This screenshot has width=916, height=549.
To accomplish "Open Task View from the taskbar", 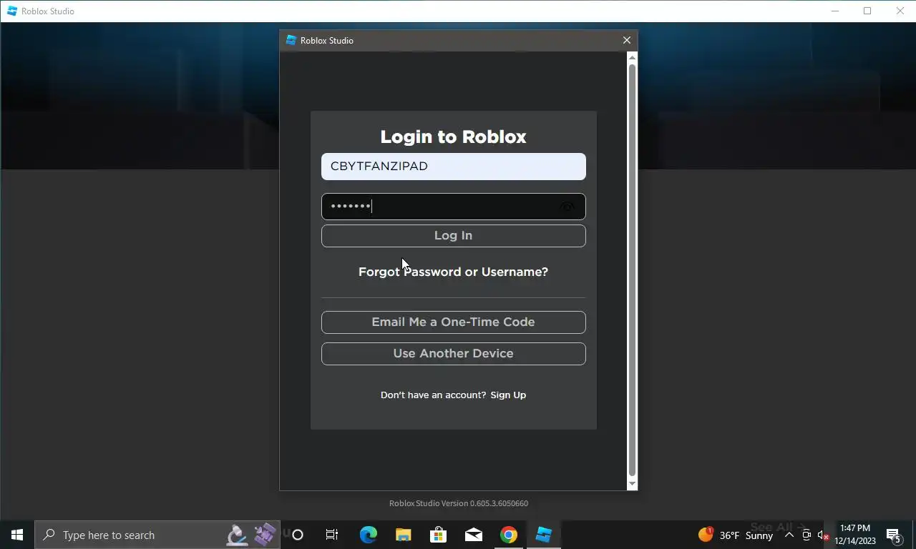I will [x=332, y=535].
